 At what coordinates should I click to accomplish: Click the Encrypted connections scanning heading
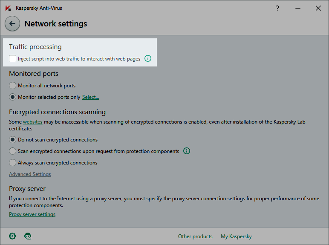tap(57, 112)
